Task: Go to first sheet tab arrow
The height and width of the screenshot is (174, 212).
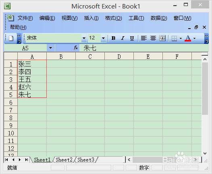Action: (6, 159)
